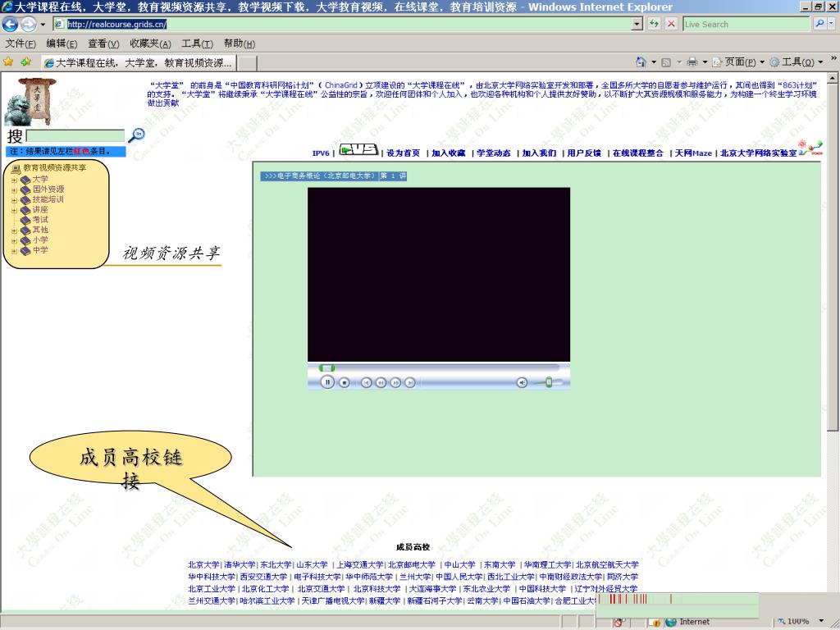
Task: Click the 哈尔滨工业大学 member link
Action: click(x=267, y=601)
